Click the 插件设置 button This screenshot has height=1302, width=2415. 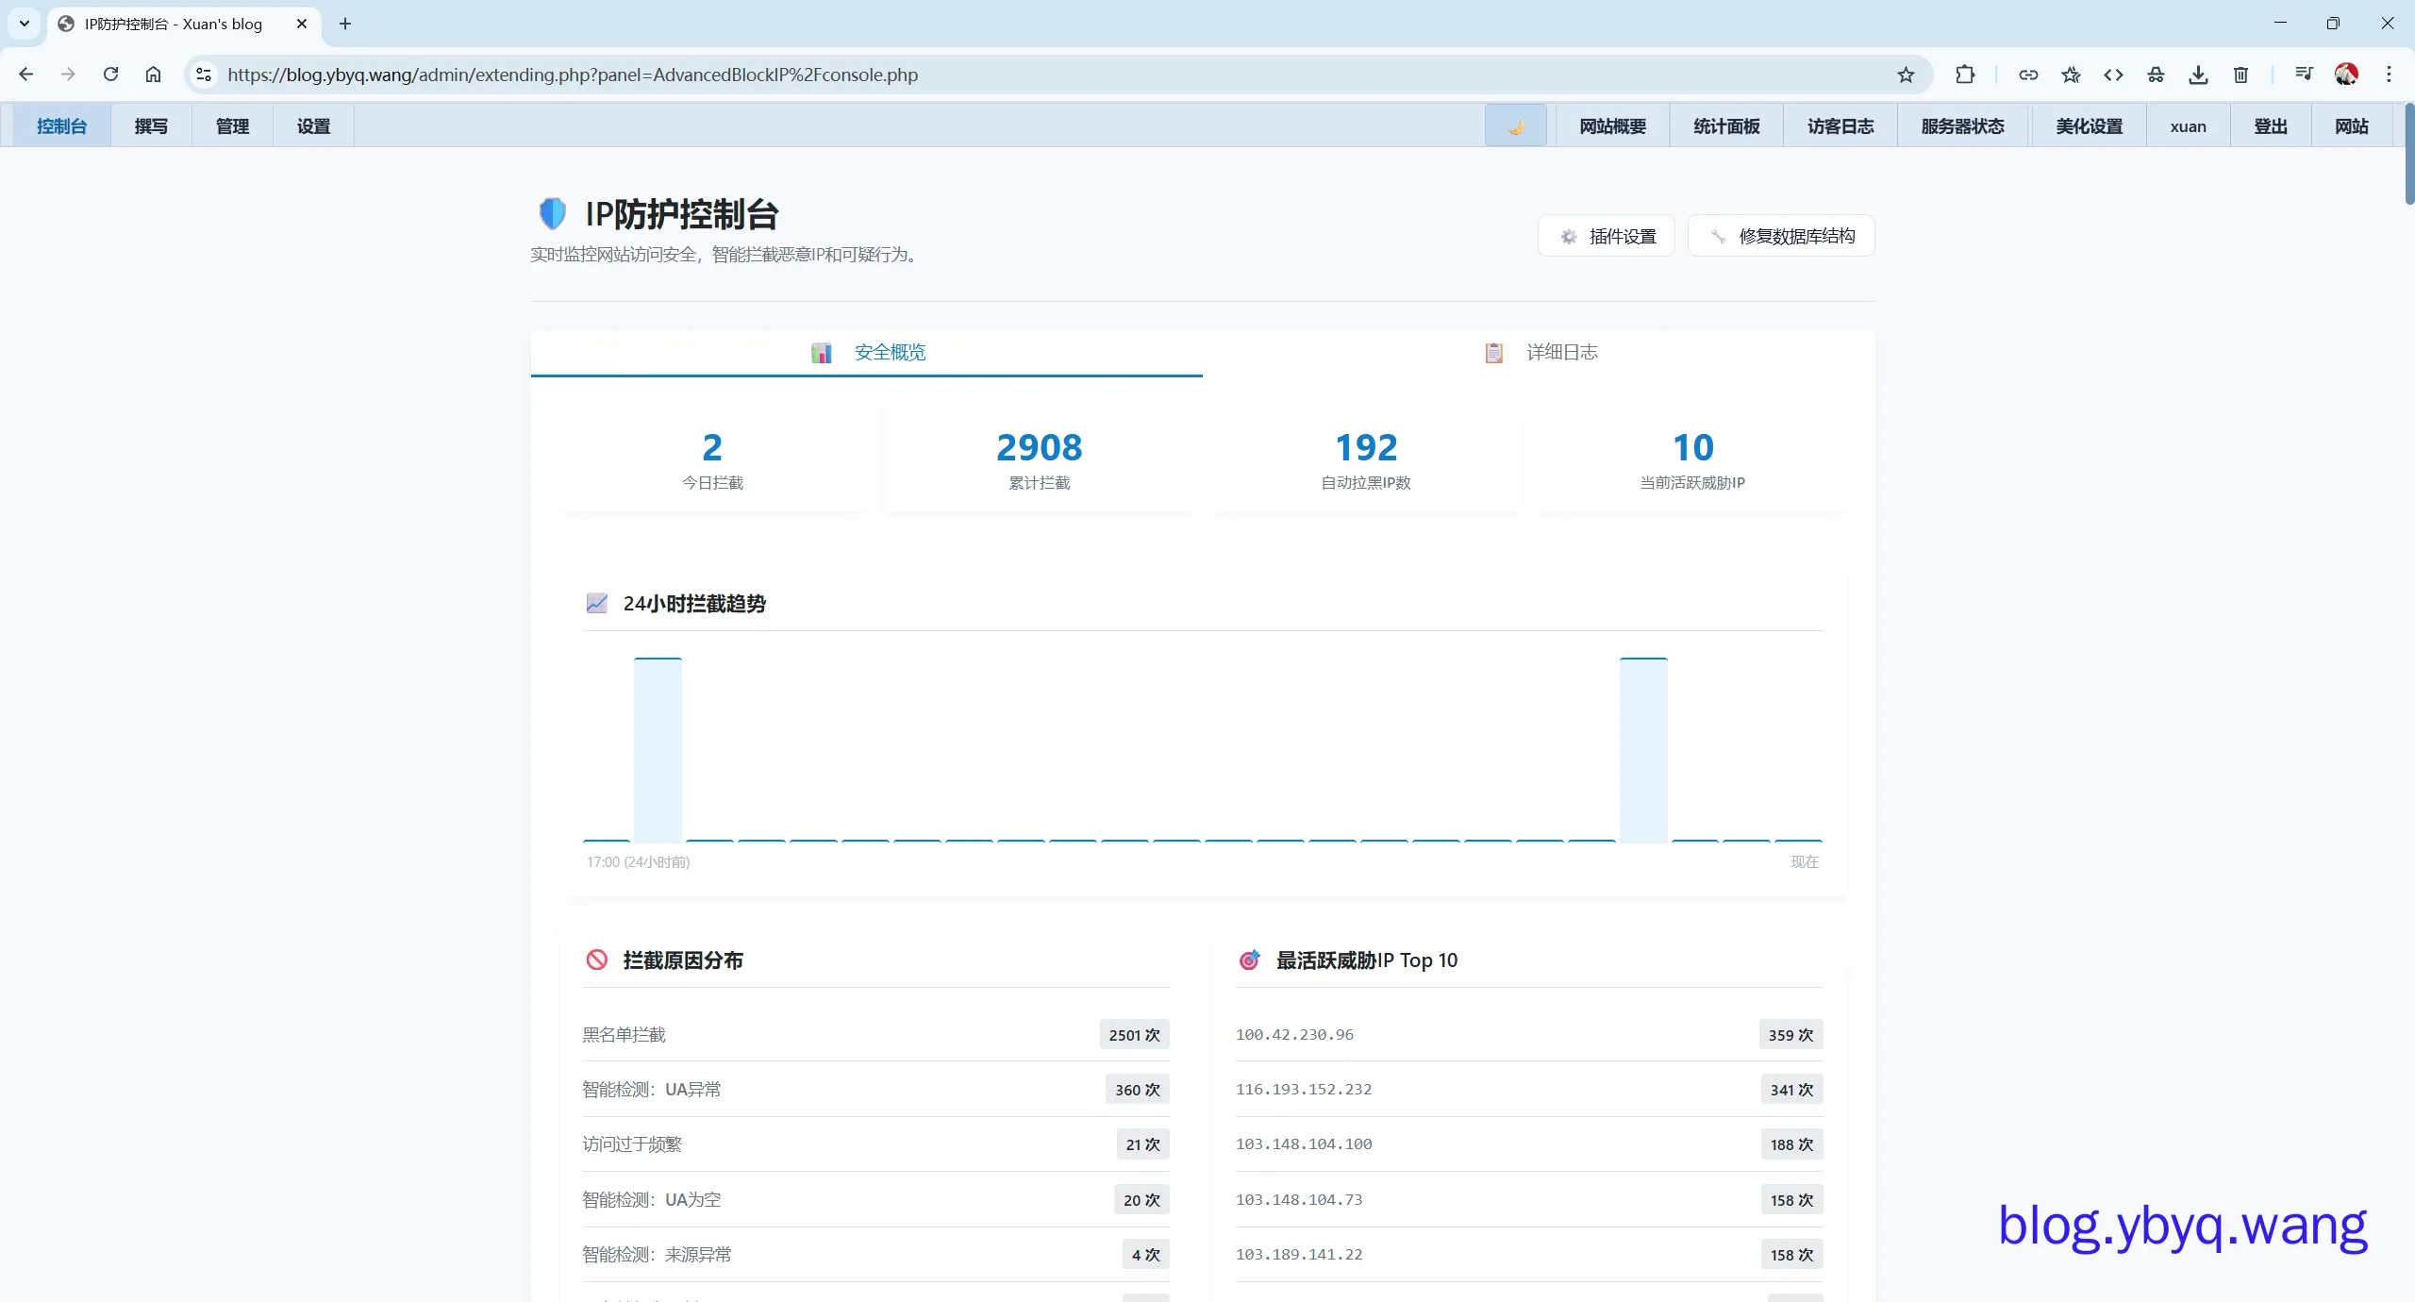coord(1606,236)
